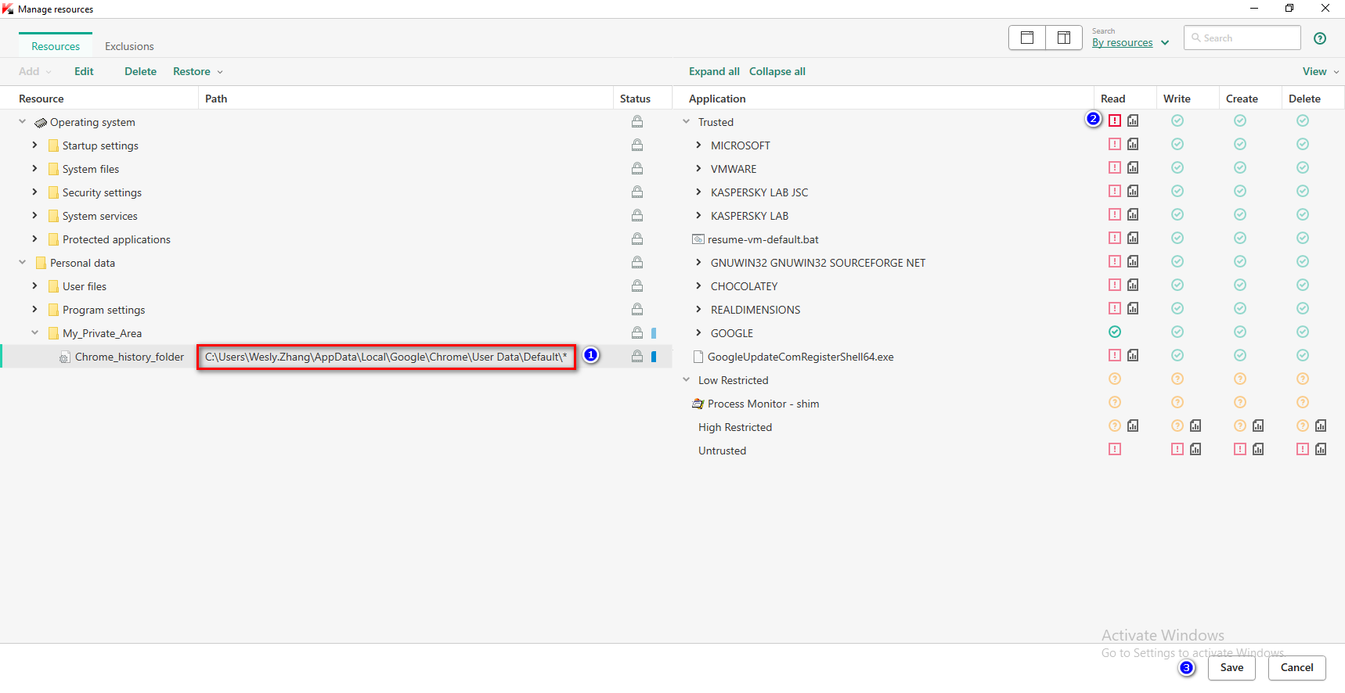This screenshot has height=693, width=1345.
Task: Toggle Write permission for Trusted group
Action: point(1177,120)
